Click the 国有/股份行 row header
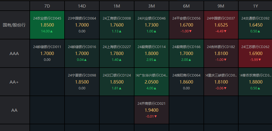This screenshot has width=272, height=131. coord(14,25)
